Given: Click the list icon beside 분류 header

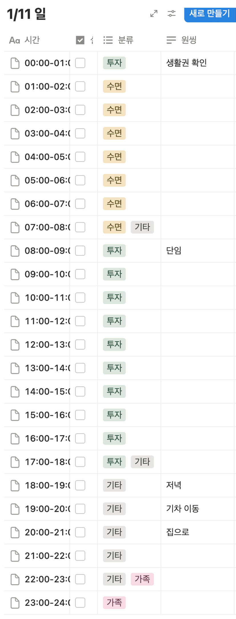Looking at the screenshot, I should click(x=108, y=40).
